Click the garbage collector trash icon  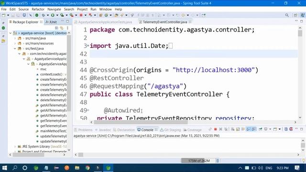pos(218,161)
